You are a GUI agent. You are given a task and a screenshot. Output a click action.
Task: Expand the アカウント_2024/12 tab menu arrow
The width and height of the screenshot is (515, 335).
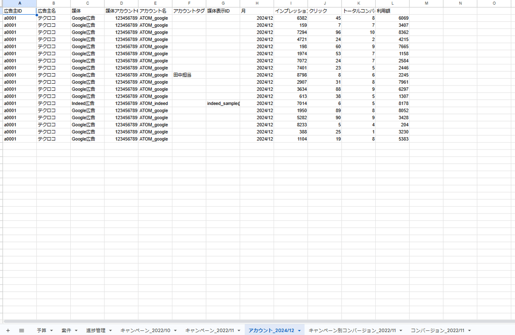299,330
